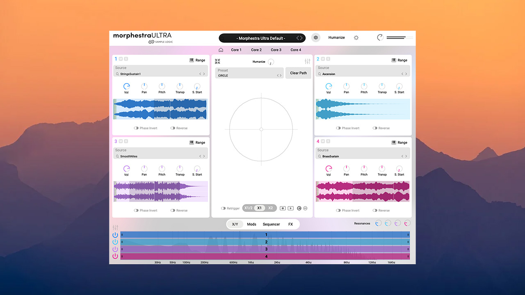Click the collapse arrows icon in XY panel

[217, 61]
